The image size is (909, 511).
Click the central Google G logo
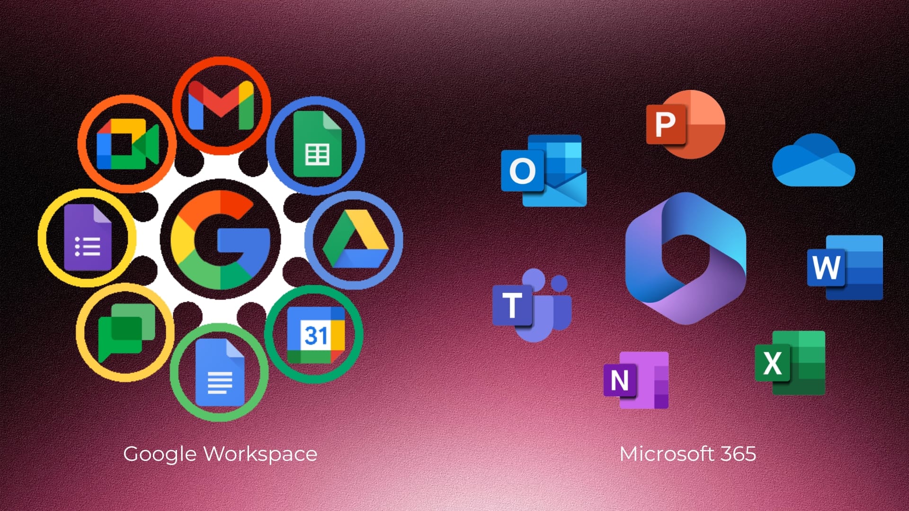[220, 240]
